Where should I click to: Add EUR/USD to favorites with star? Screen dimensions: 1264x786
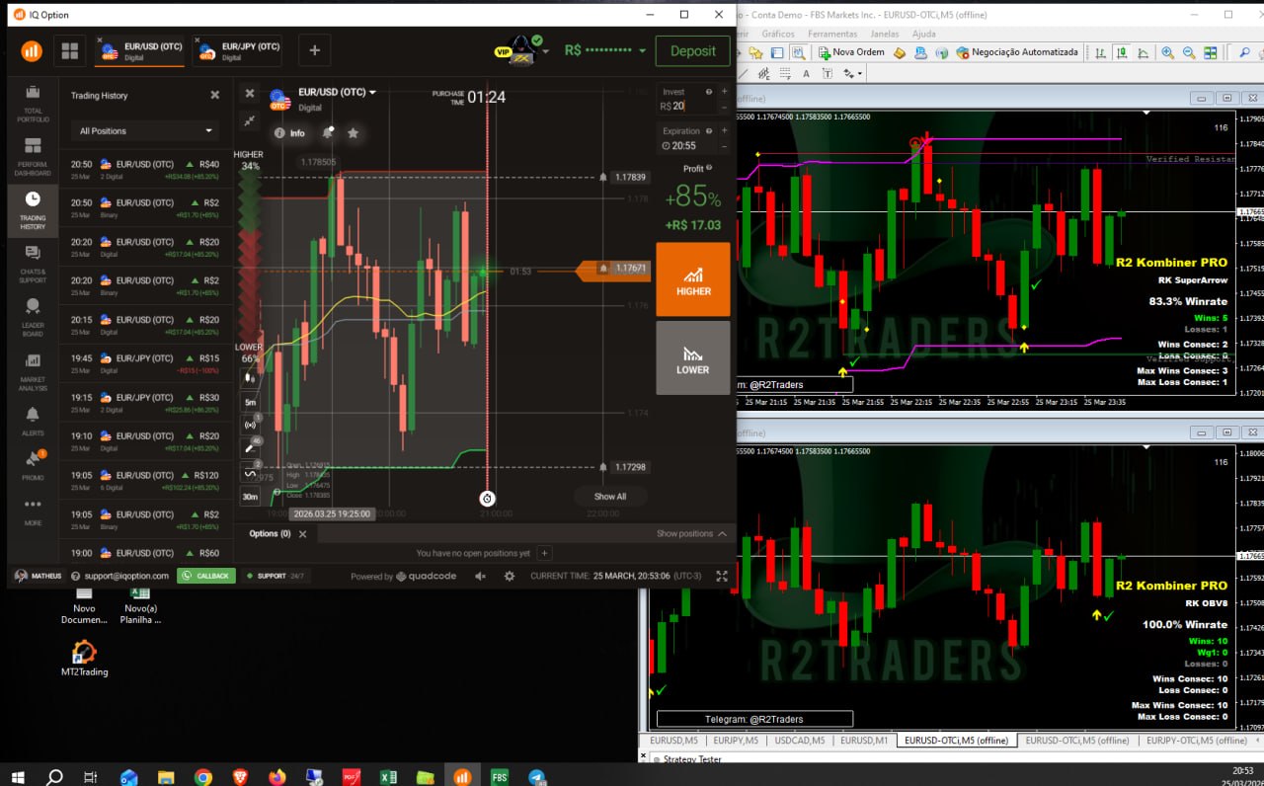[353, 133]
